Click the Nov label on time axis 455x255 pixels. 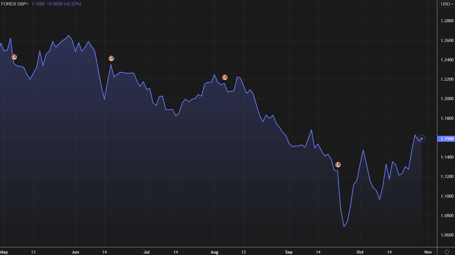point(428,252)
